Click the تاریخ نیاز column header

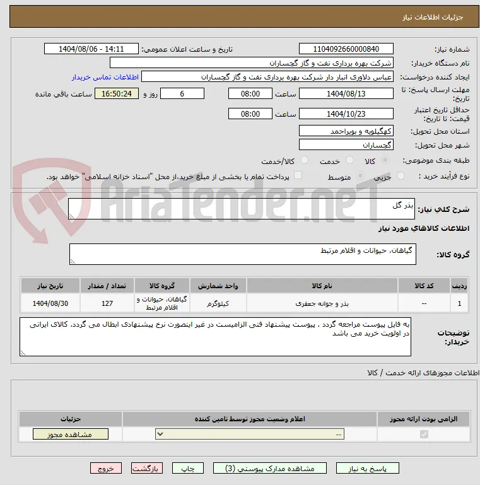point(50,286)
